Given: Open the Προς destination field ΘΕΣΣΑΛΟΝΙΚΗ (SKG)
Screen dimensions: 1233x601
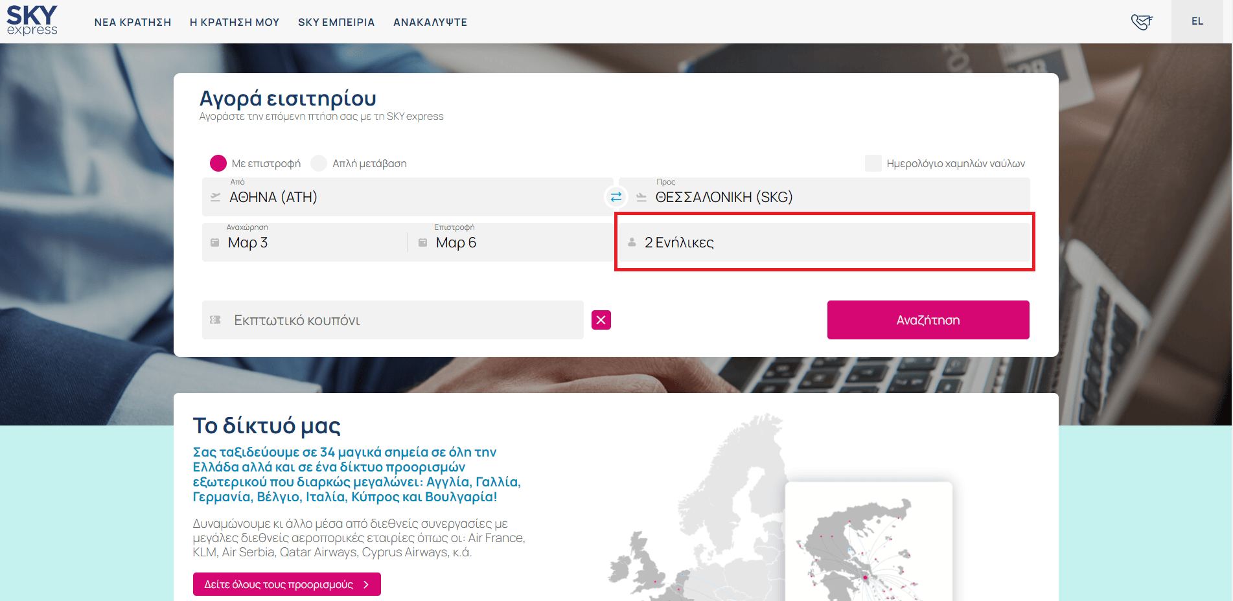Looking at the screenshot, I should click(824, 197).
